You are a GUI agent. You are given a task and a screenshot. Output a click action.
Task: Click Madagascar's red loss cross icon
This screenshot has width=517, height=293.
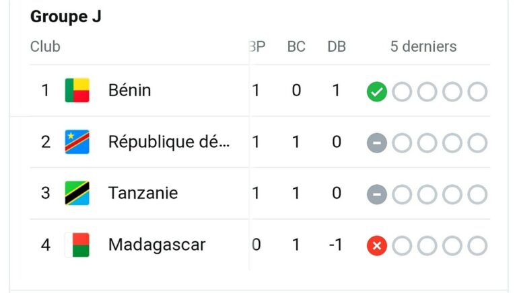click(x=376, y=246)
